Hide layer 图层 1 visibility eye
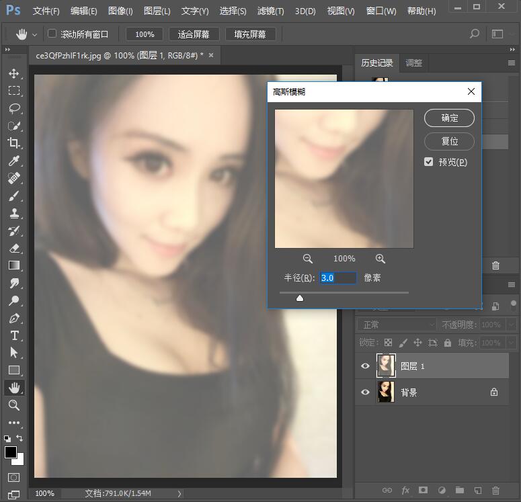 point(365,366)
